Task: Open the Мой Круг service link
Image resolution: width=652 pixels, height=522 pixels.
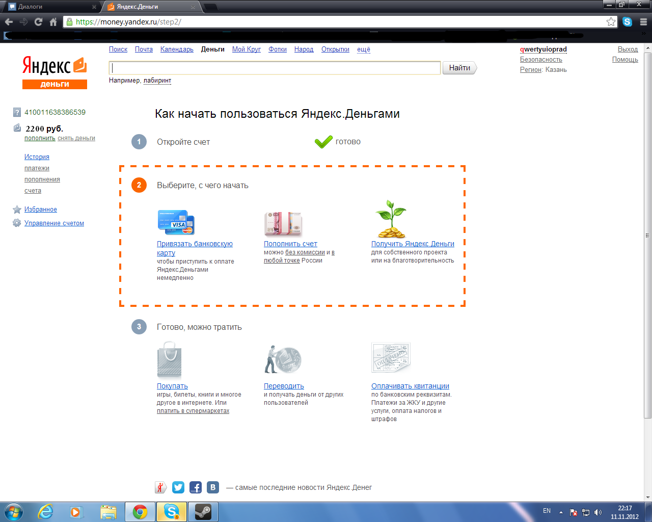Action: click(247, 49)
